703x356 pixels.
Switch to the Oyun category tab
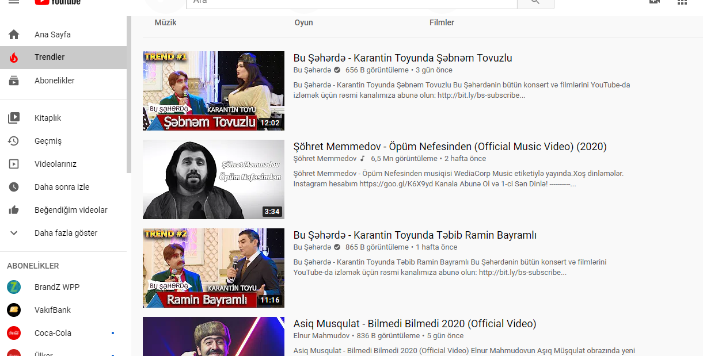303,22
